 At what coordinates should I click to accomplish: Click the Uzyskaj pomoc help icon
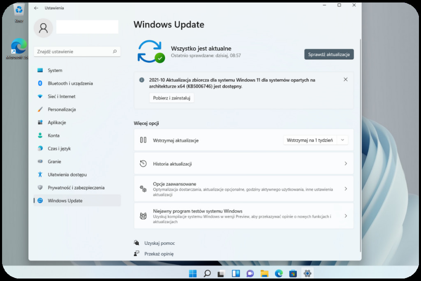pos(136,243)
